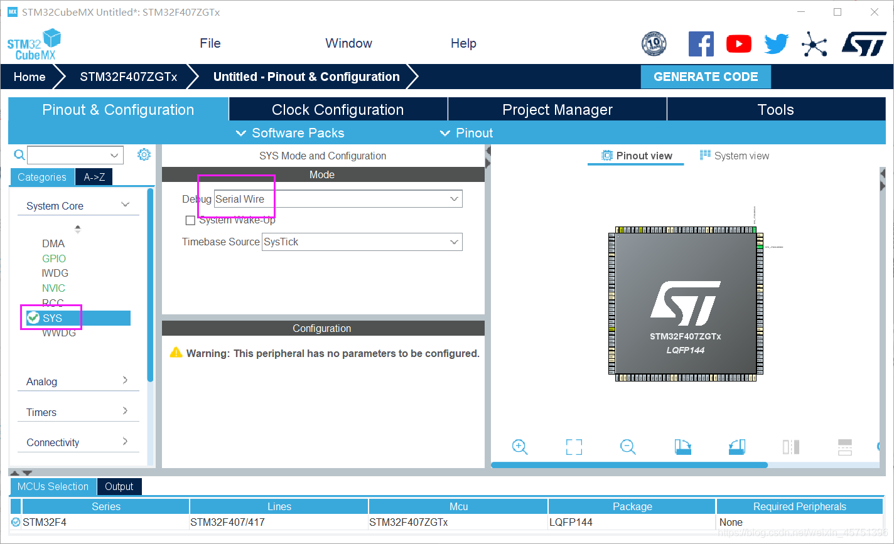
Task: Rotate the chip clockwise
Action: click(682, 447)
